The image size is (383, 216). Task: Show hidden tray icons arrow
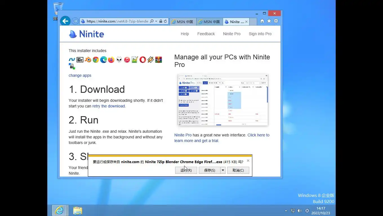tap(286, 211)
